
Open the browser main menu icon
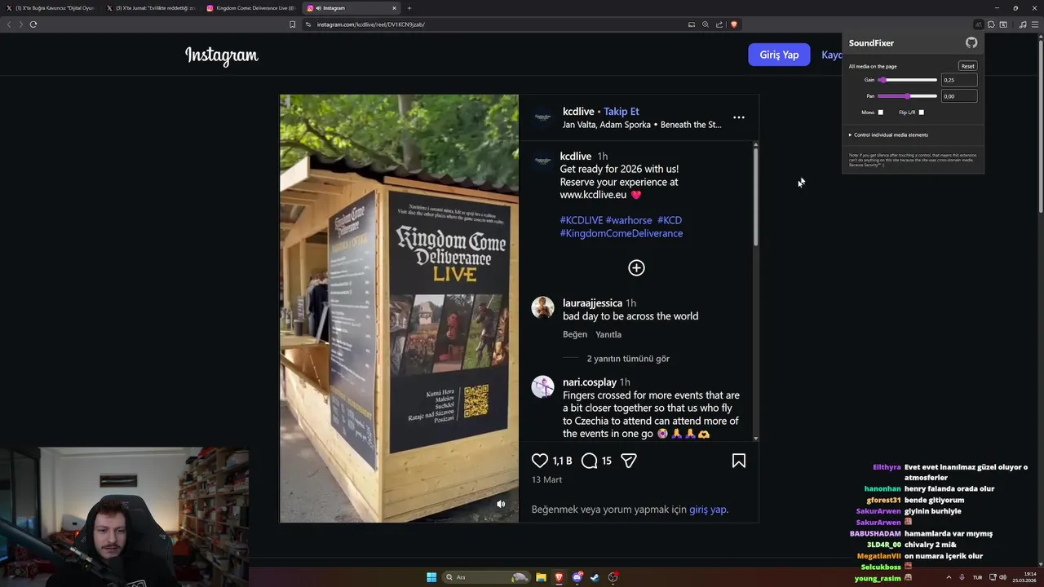point(1035,24)
